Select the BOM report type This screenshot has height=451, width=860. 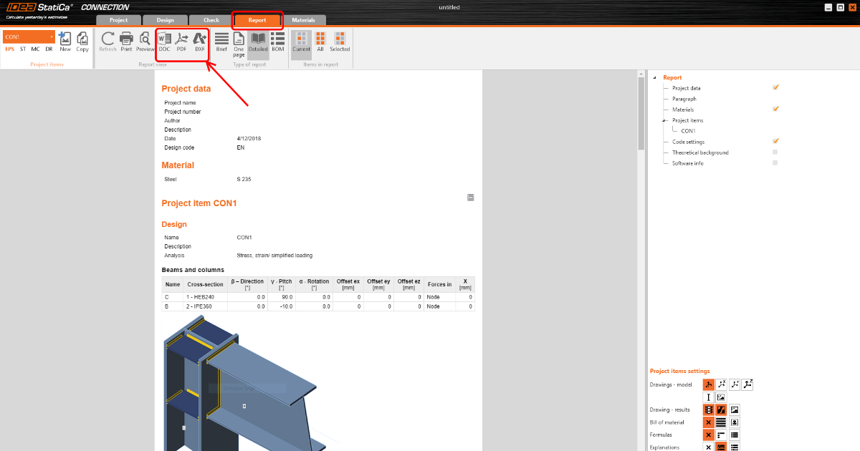tap(277, 42)
